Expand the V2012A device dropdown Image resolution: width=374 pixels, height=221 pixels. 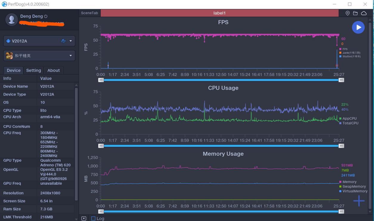tap(71, 41)
